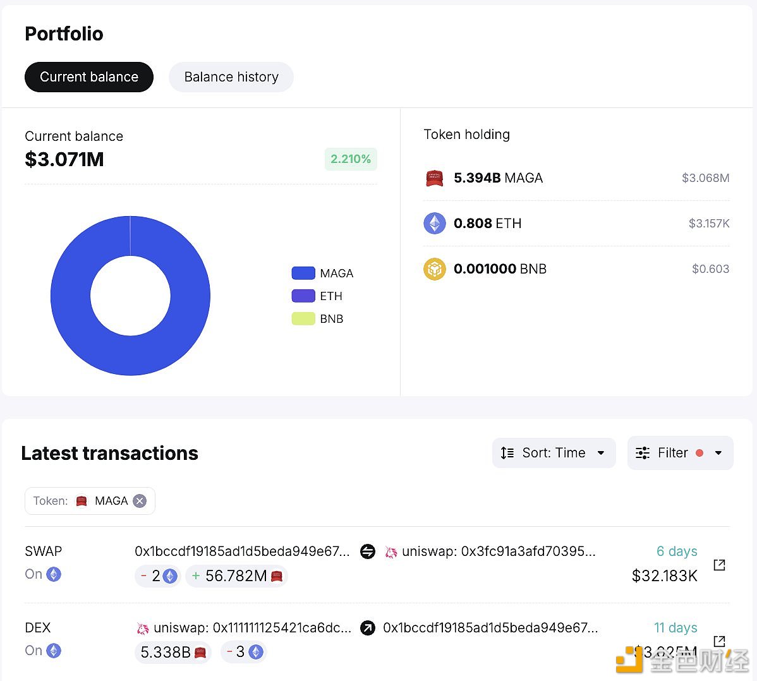Click the +56.782M MAGA amount chip
The image size is (757, 681).
coord(236,576)
